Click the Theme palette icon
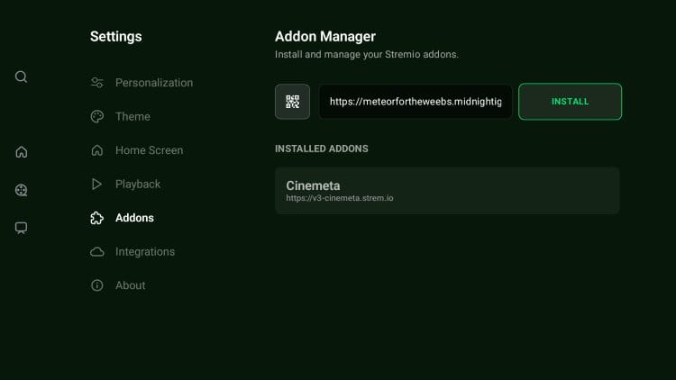The width and height of the screenshot is (676, 380). (97, 116)
